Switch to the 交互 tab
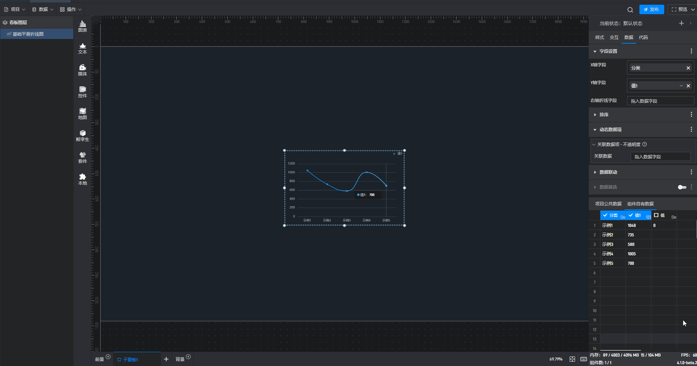Image resolution: width=697 pixels, height=366 pixels. pos(614,38)
